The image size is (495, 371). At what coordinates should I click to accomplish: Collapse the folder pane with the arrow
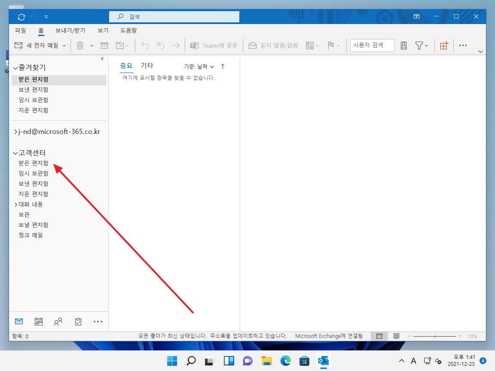[102, 59]
